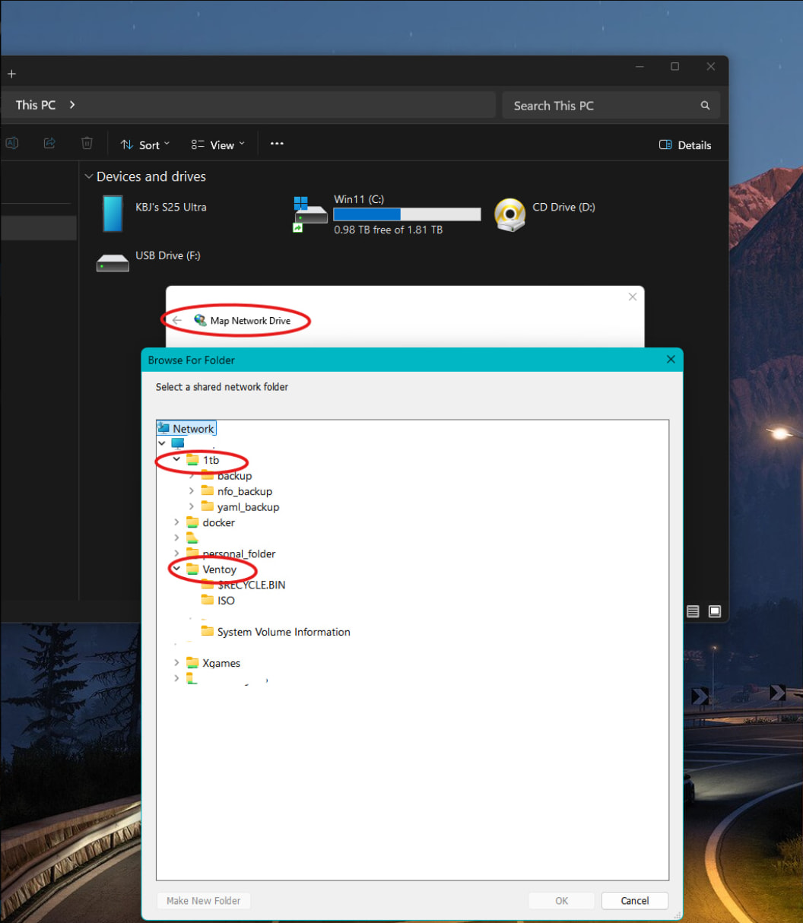Expand the docker folder
This screenshot has width=803, height=923.
click(176, 522)
